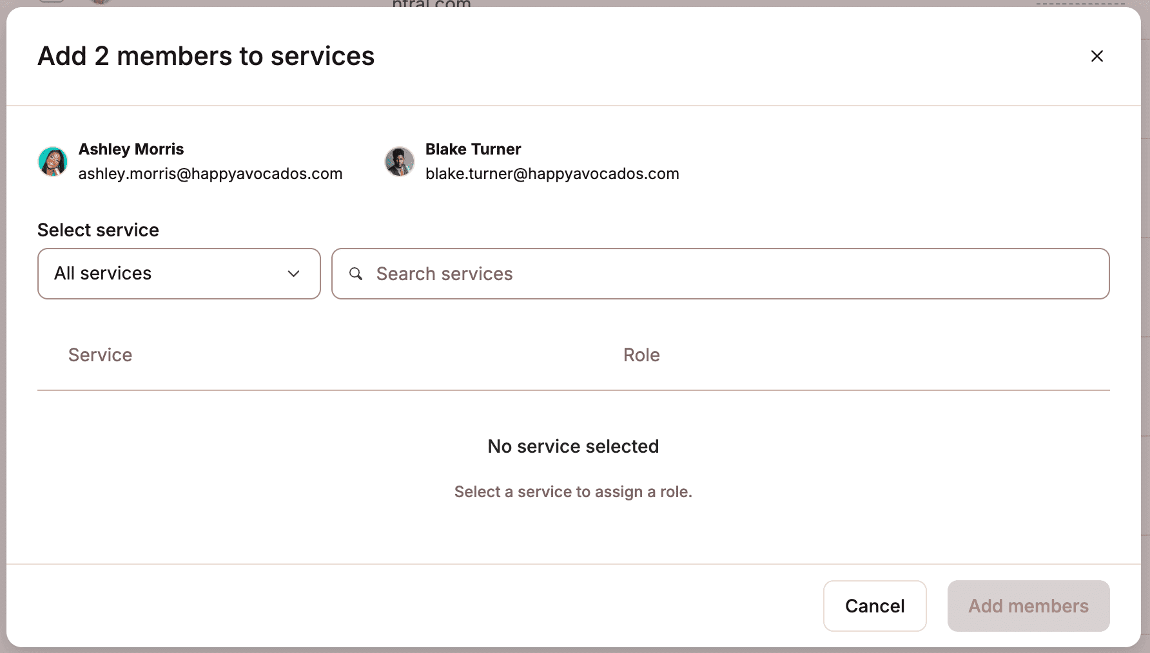Click the 'Select service' label
Screen dimensions: 1150x653
(x=98, y=230)
